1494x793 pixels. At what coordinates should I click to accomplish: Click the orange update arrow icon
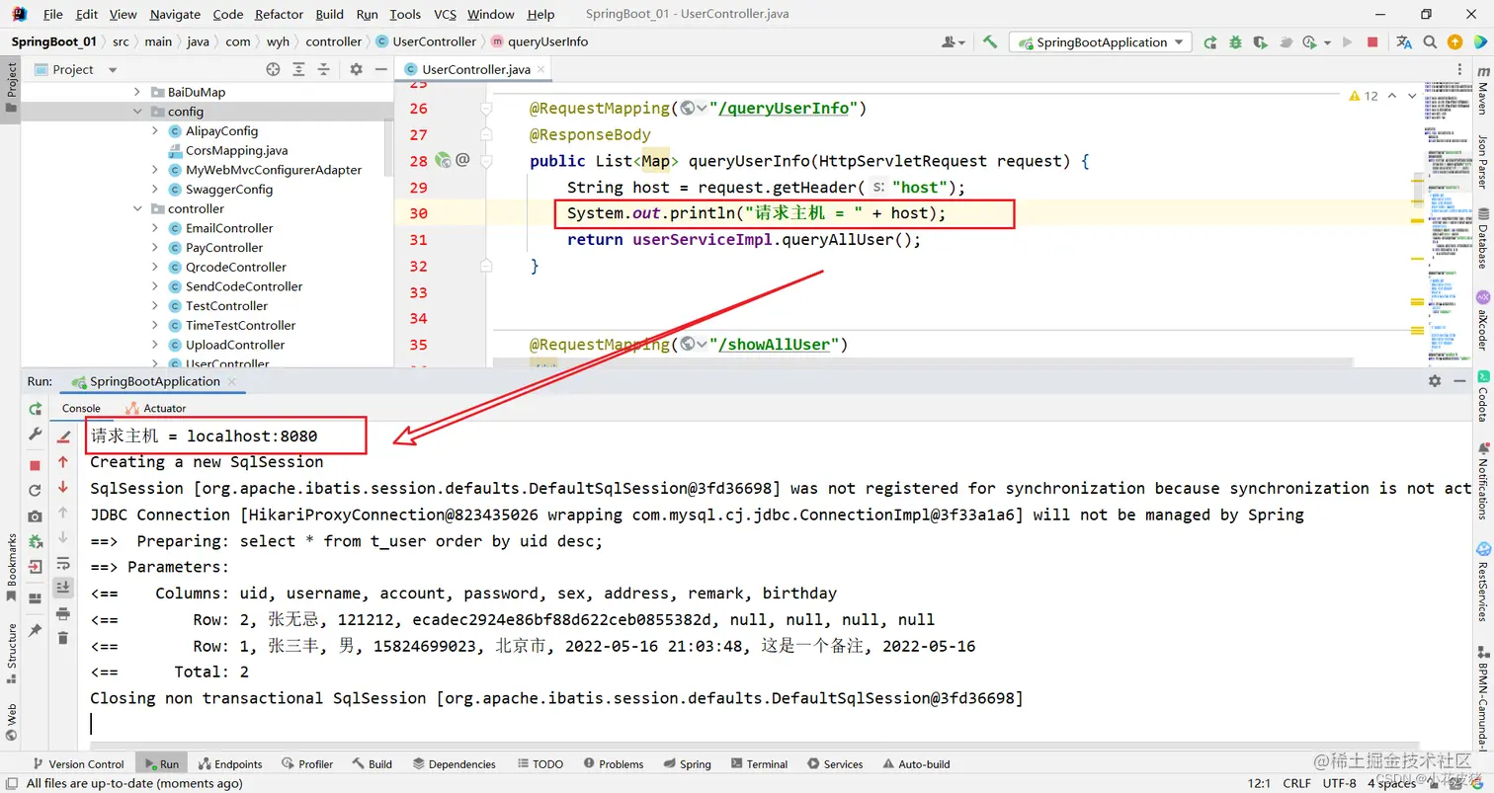point(1454,42)
